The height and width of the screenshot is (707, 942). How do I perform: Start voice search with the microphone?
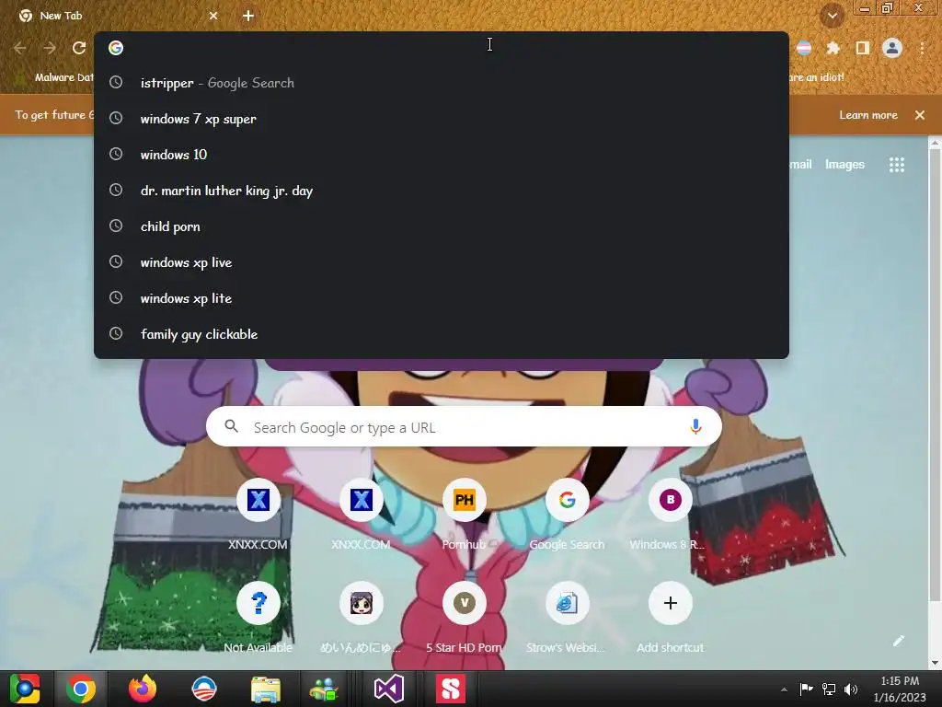(695, 427)
